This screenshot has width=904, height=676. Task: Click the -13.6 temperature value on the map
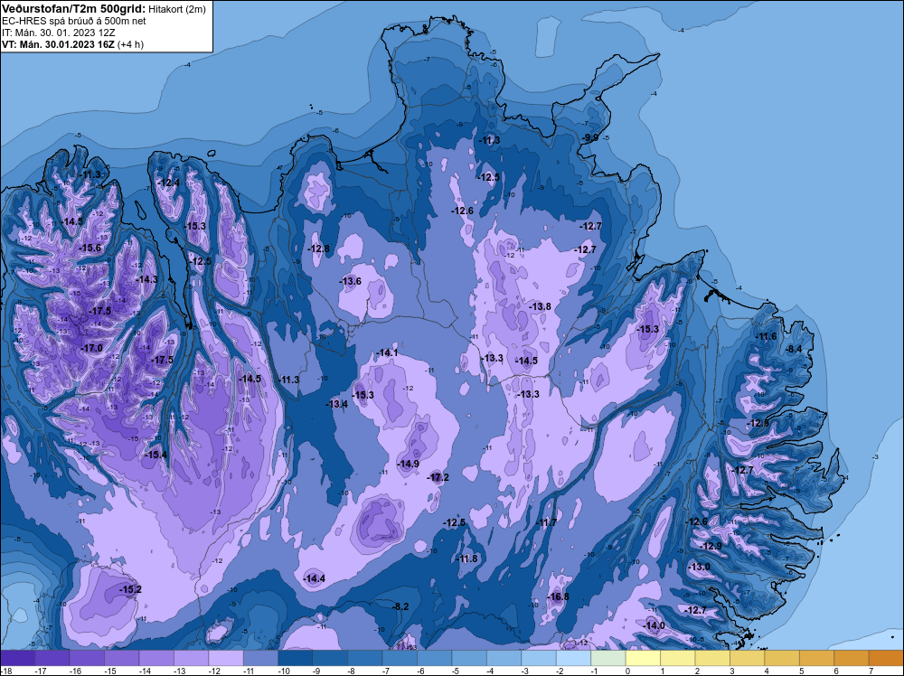(x=351, y=281)
